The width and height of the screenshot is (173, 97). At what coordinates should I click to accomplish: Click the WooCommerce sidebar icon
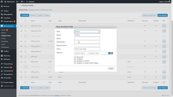2,26
